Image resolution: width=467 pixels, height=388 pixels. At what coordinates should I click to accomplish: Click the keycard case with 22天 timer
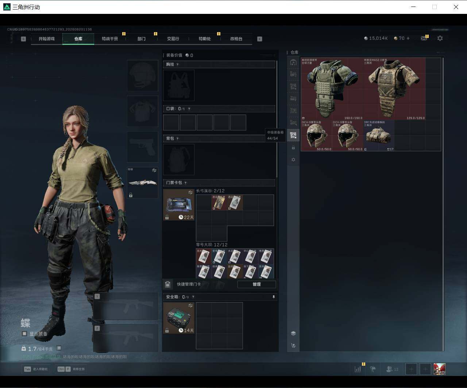178,205
